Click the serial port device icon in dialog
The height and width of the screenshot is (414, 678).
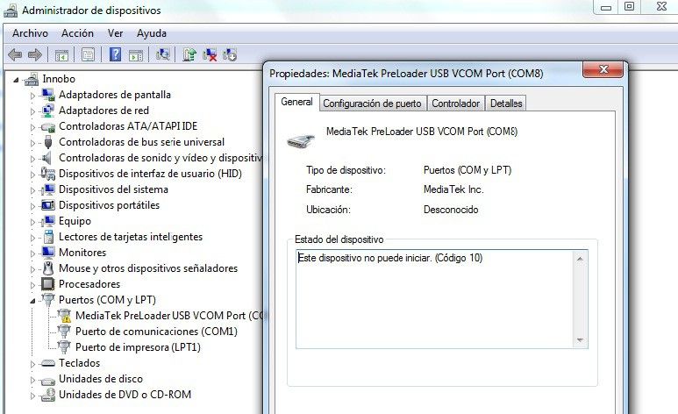coord(301,140)
